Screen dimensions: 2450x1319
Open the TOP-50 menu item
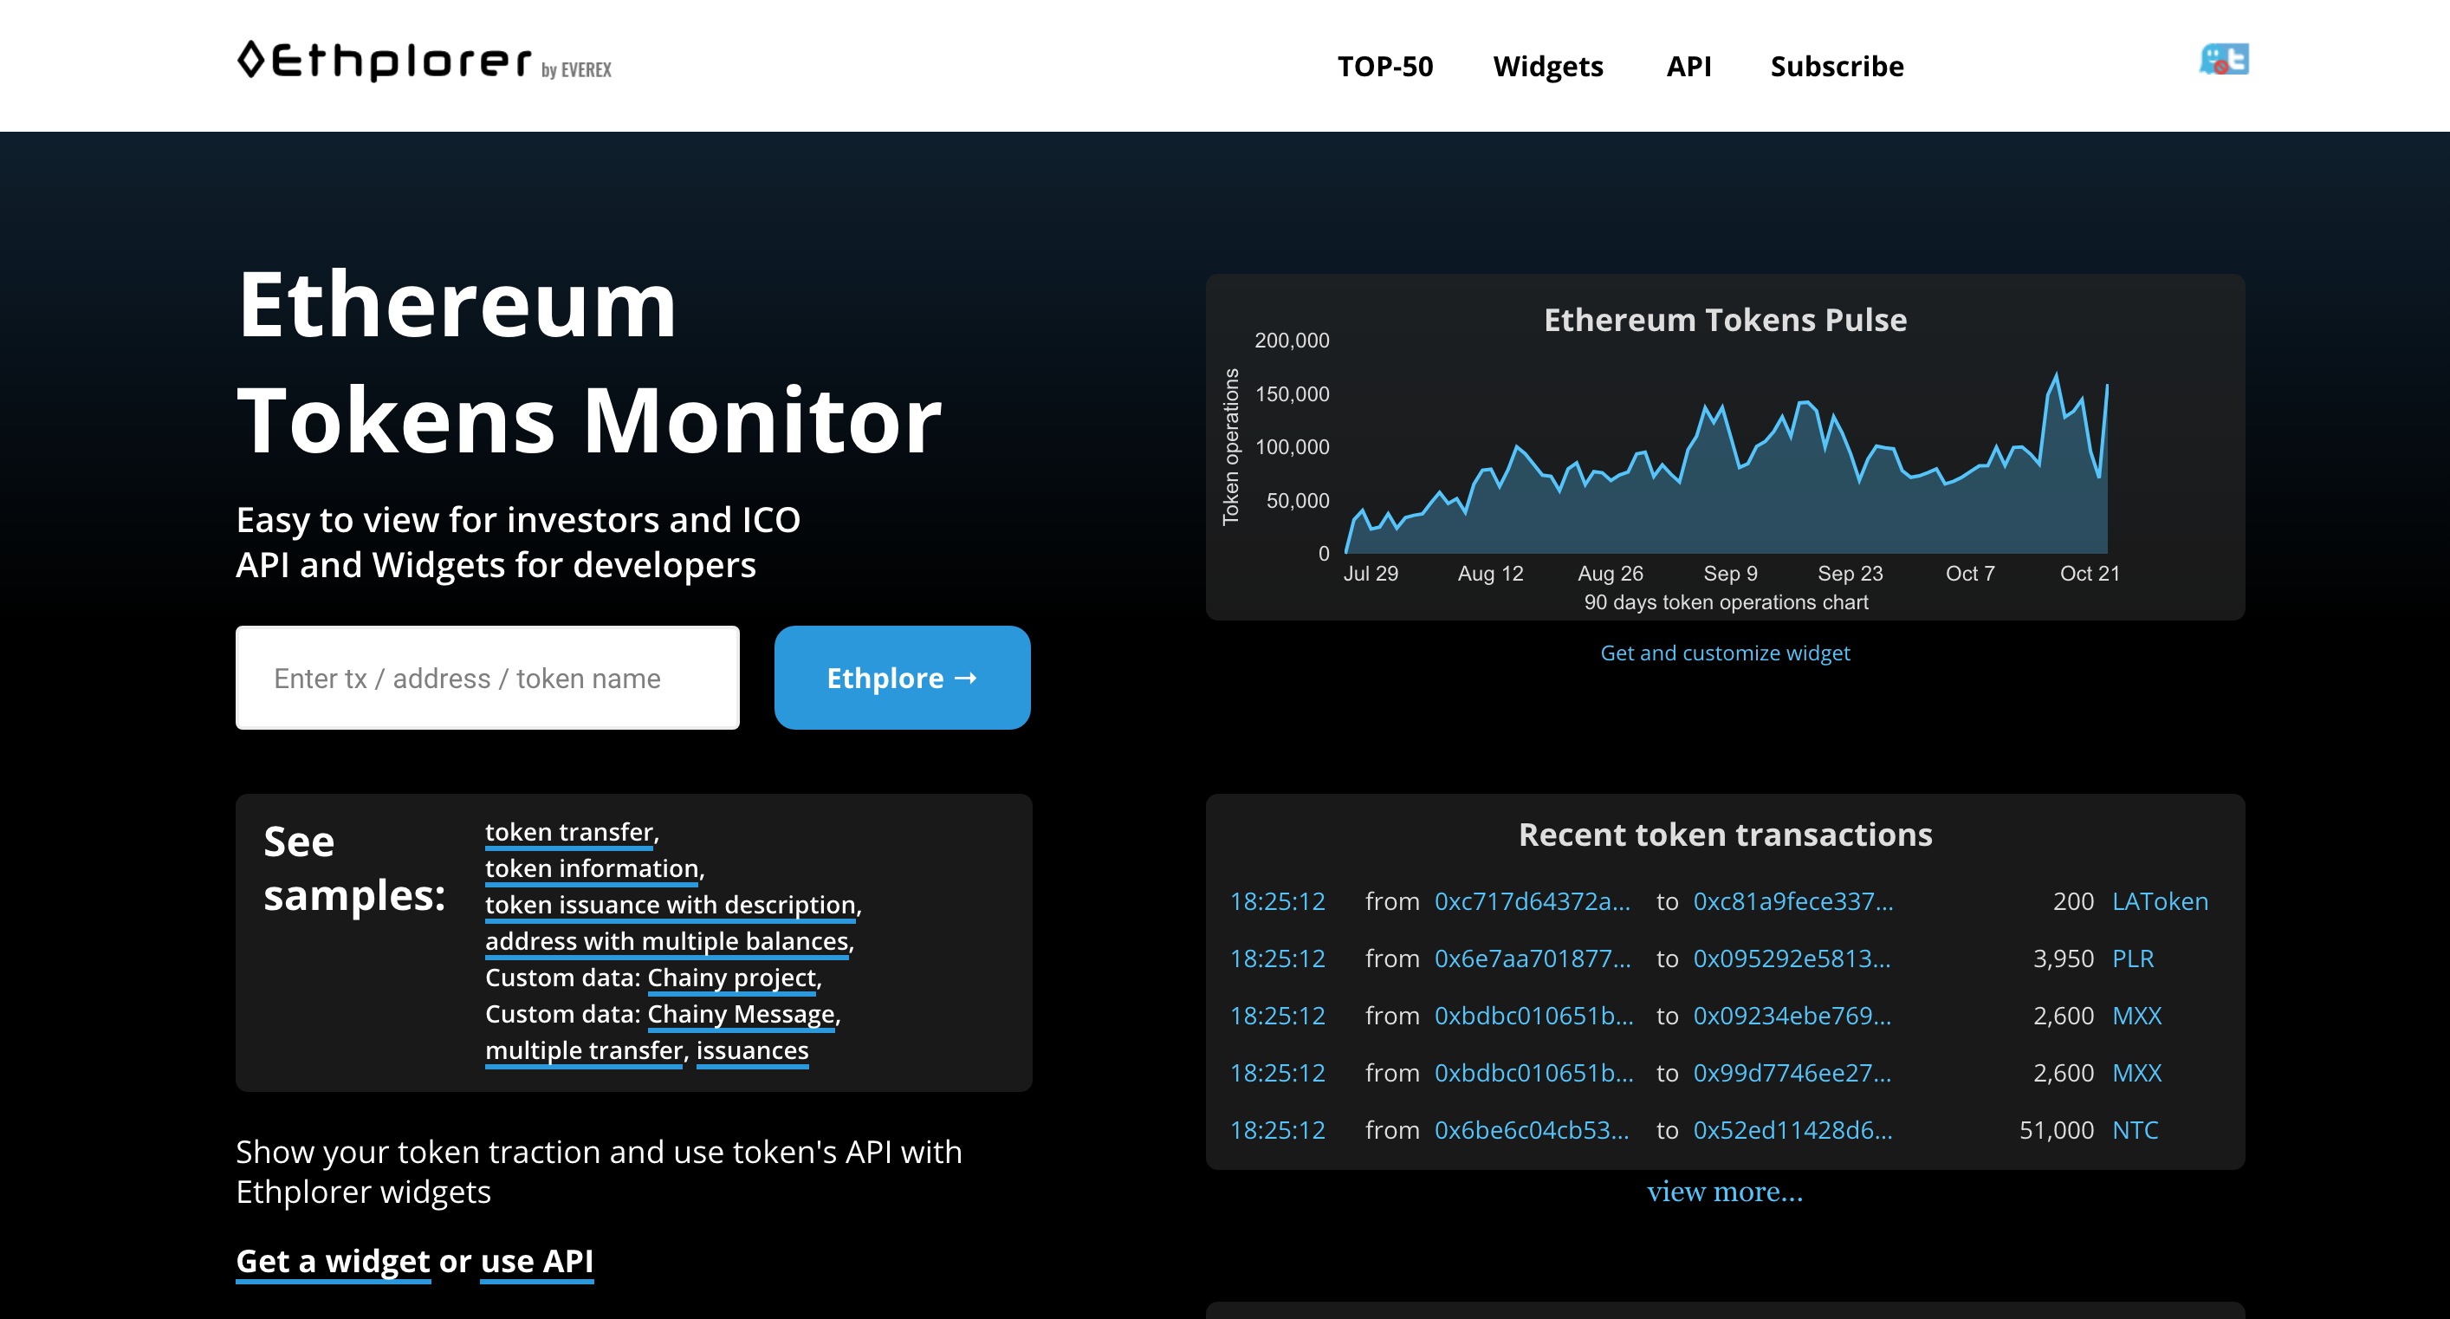point(1384,67)
